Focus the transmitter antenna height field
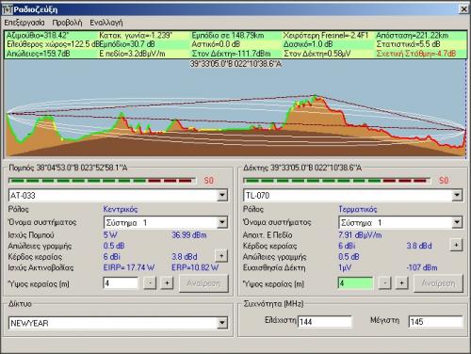This screenshot has height=354, width=471. pyautogui.click(x=121, y=283)
